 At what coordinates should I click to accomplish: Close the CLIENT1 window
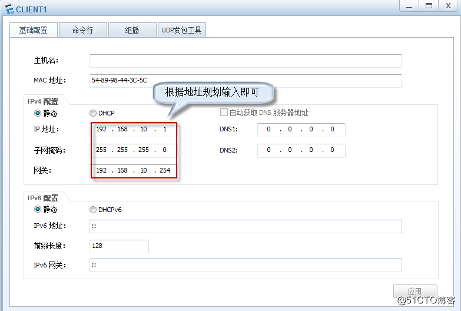(448, 6)
